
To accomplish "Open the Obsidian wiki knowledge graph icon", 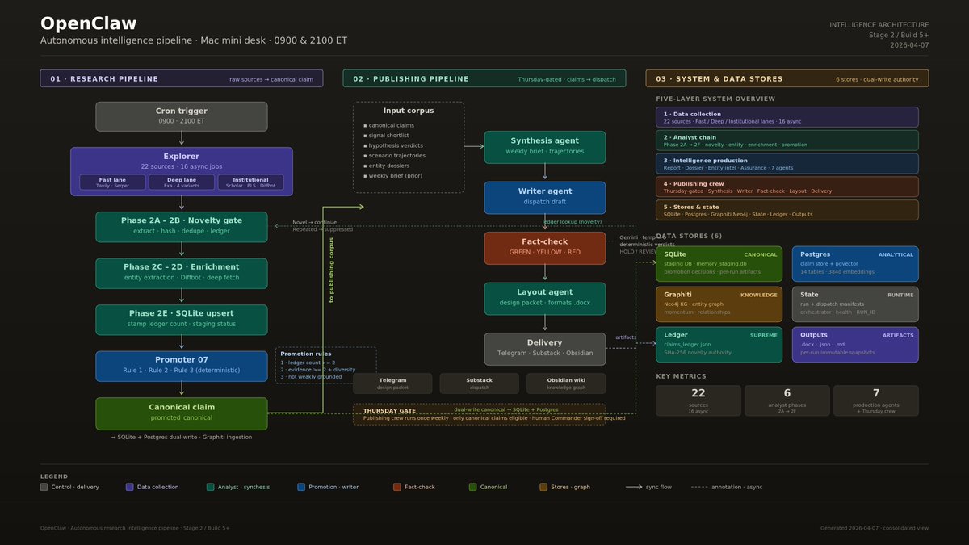I will pyautogui.click(x=567, y=382).
